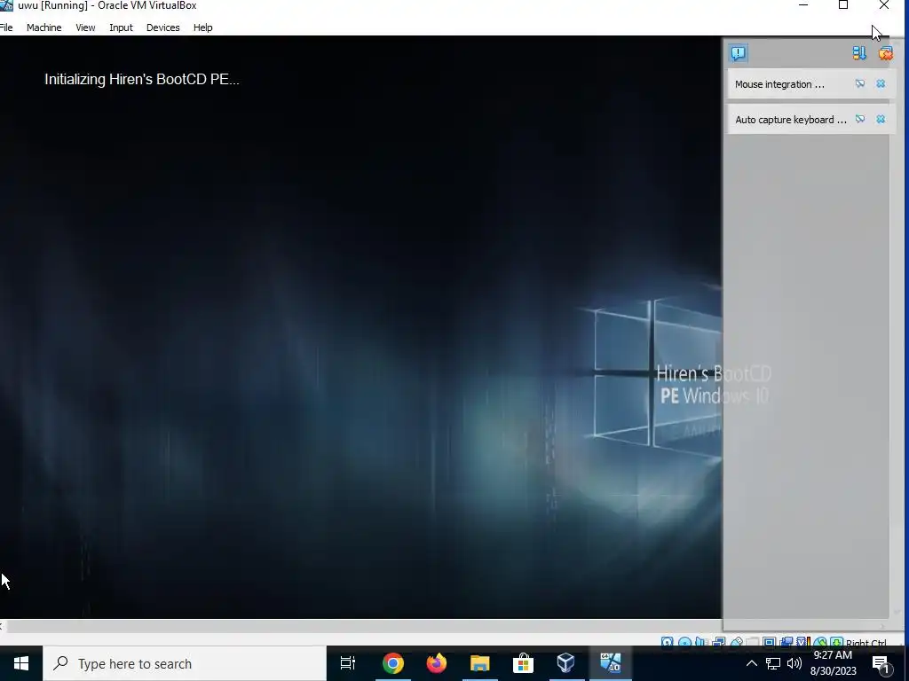Expand the Mouse integration notification details

click(x=779, y=84)
